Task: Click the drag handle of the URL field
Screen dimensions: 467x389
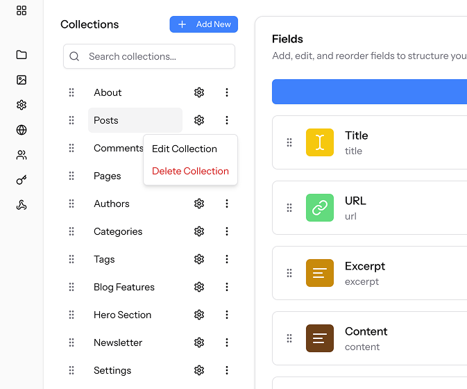Action: pyautogui.click(x=289, y=208)
